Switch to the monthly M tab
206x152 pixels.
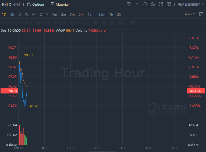[x=34, y=15]
